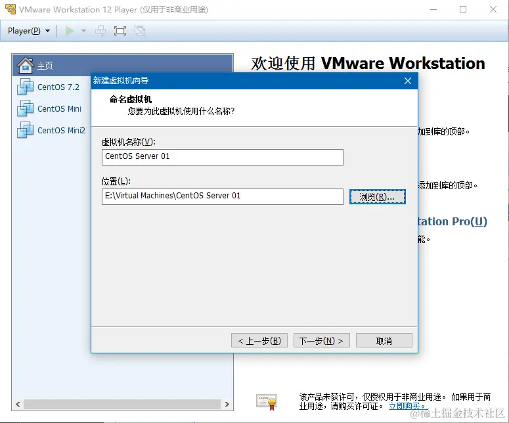
Task: Select CentOS Mini2 virtual machine
Action: tap(52, 130)
